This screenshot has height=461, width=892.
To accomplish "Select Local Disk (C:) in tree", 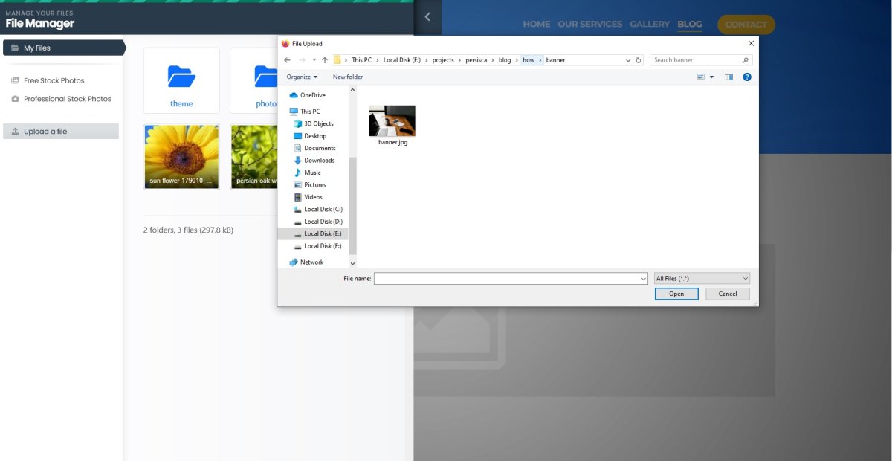I will [323, 209].
